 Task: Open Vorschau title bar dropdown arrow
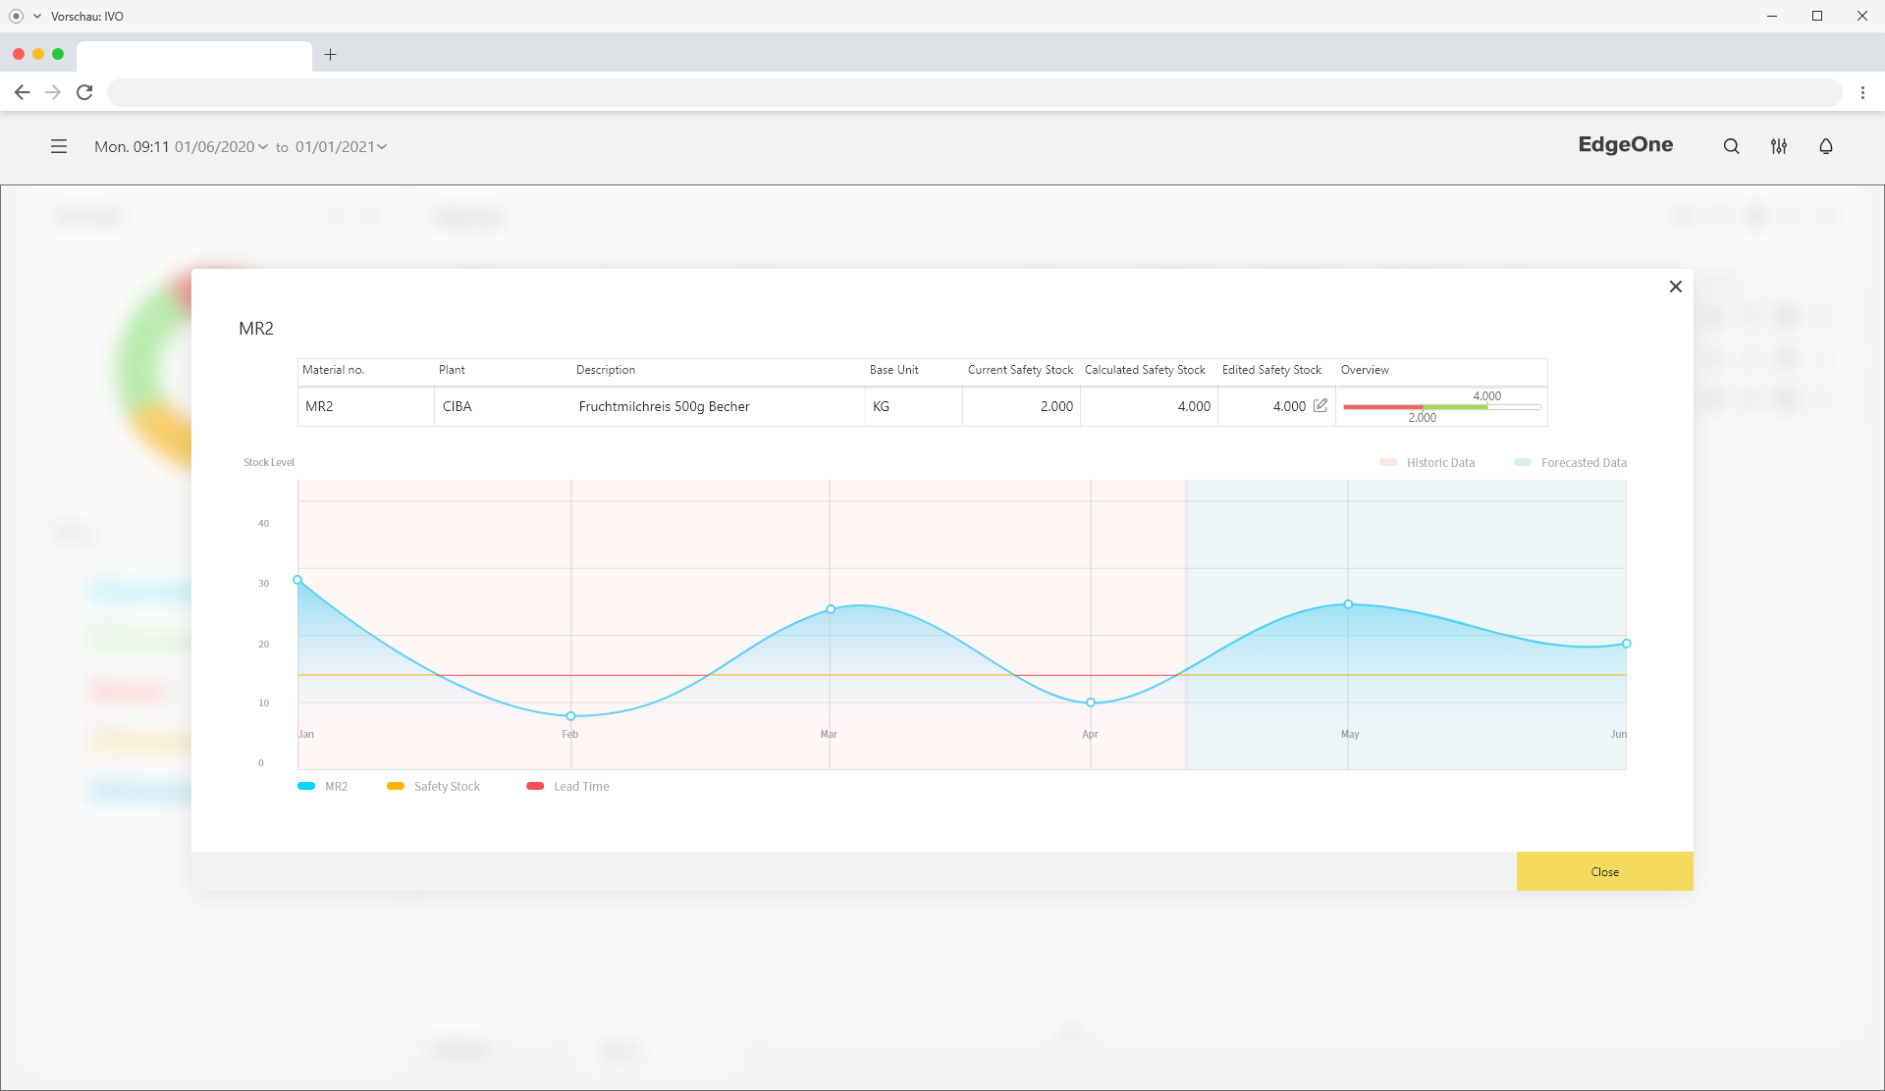pos(37,16)
